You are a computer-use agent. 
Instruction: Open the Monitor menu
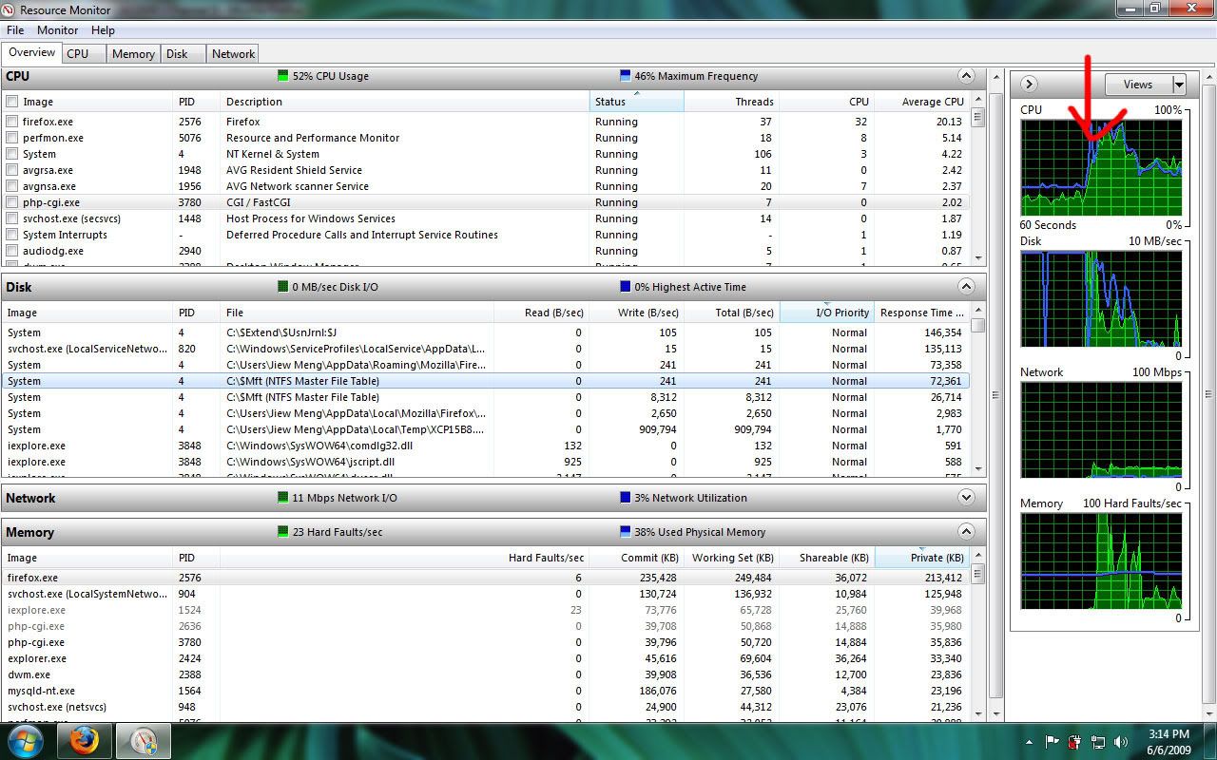[x=57, y=30]
